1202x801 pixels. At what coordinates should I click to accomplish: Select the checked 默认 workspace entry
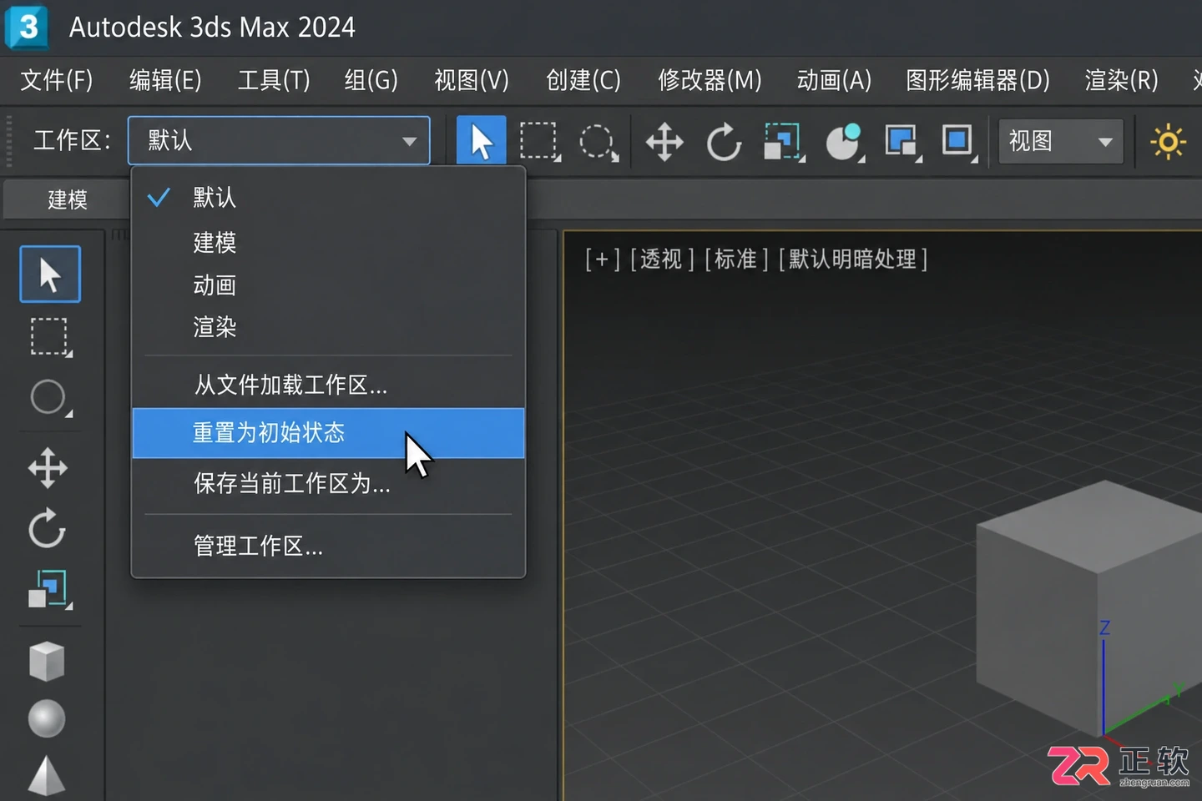click(328, 198)
